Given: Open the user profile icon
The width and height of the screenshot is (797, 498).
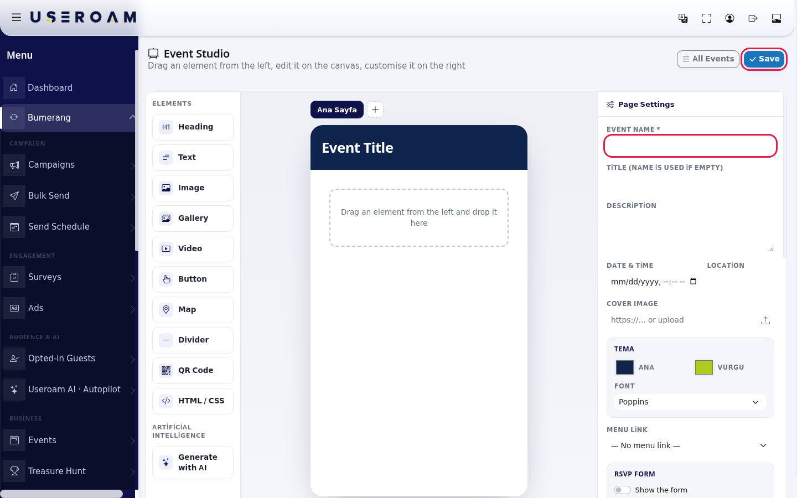Looking at the screenshot, I should pos(729,18).
